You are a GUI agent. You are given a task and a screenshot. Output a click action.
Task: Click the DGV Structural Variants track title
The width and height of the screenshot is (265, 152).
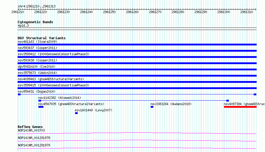tap(42, 38)
